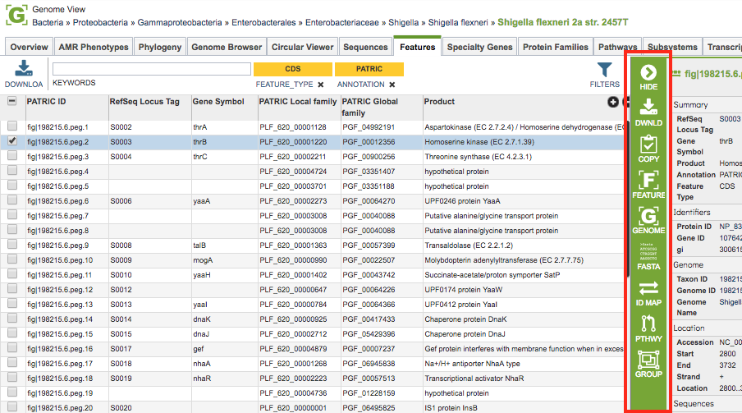Screen dimensions: 742x413
Task: Click the PATRIC G logo
Action: click(16, 14)
